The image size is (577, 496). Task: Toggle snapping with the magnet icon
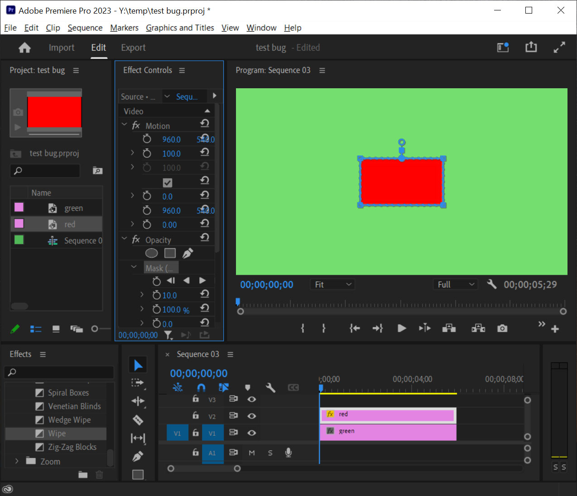point(201,387)
